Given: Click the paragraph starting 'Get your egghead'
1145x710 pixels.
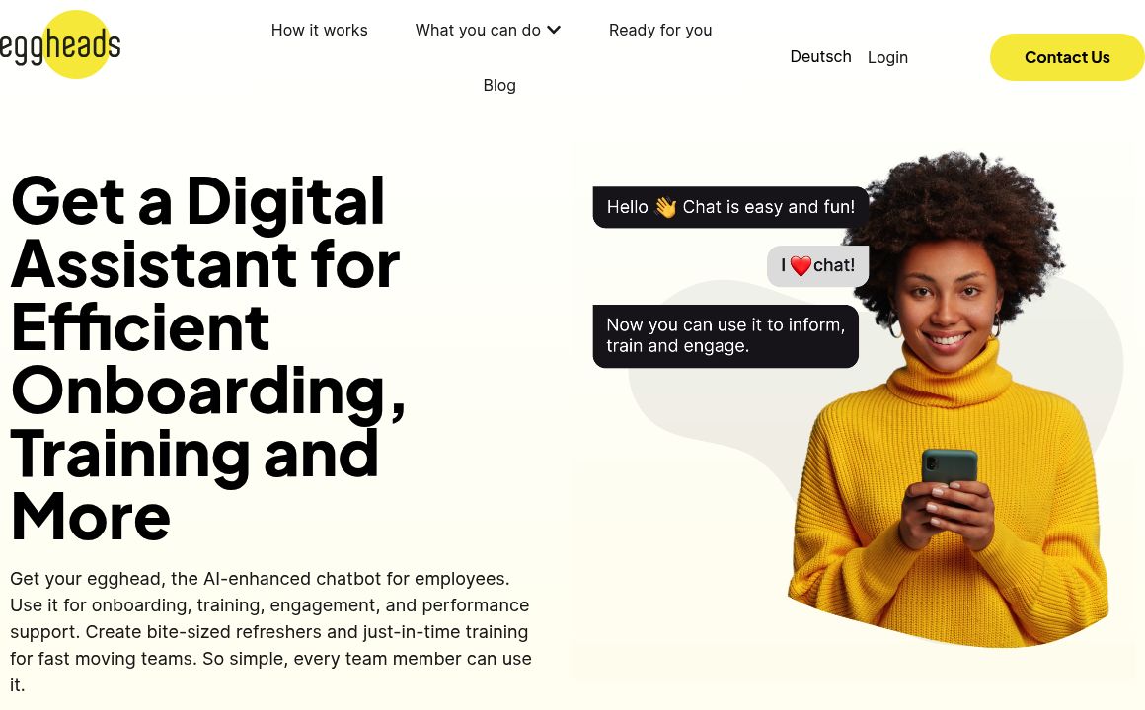Looking at the screenshot, I should (x=270, y=632).
